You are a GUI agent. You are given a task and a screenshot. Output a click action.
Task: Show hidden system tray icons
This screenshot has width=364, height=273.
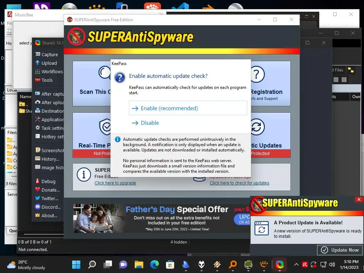coord(296,264)
